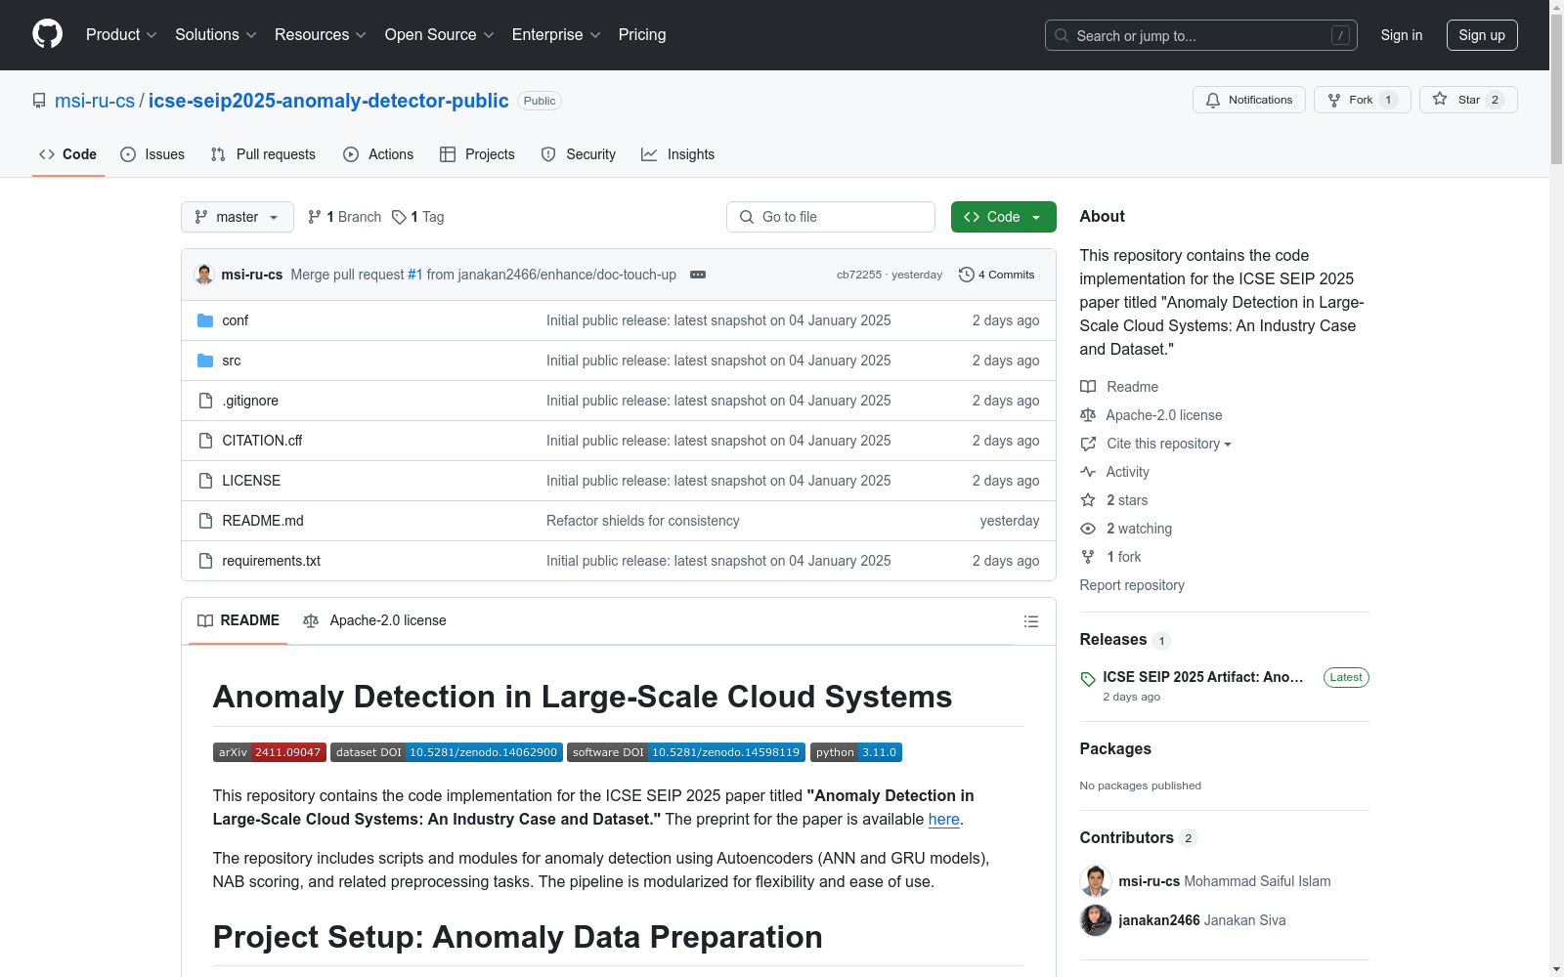Click the preprint 'here' link
Screen dimensions: 1564x977
click(x=943, y=819)
